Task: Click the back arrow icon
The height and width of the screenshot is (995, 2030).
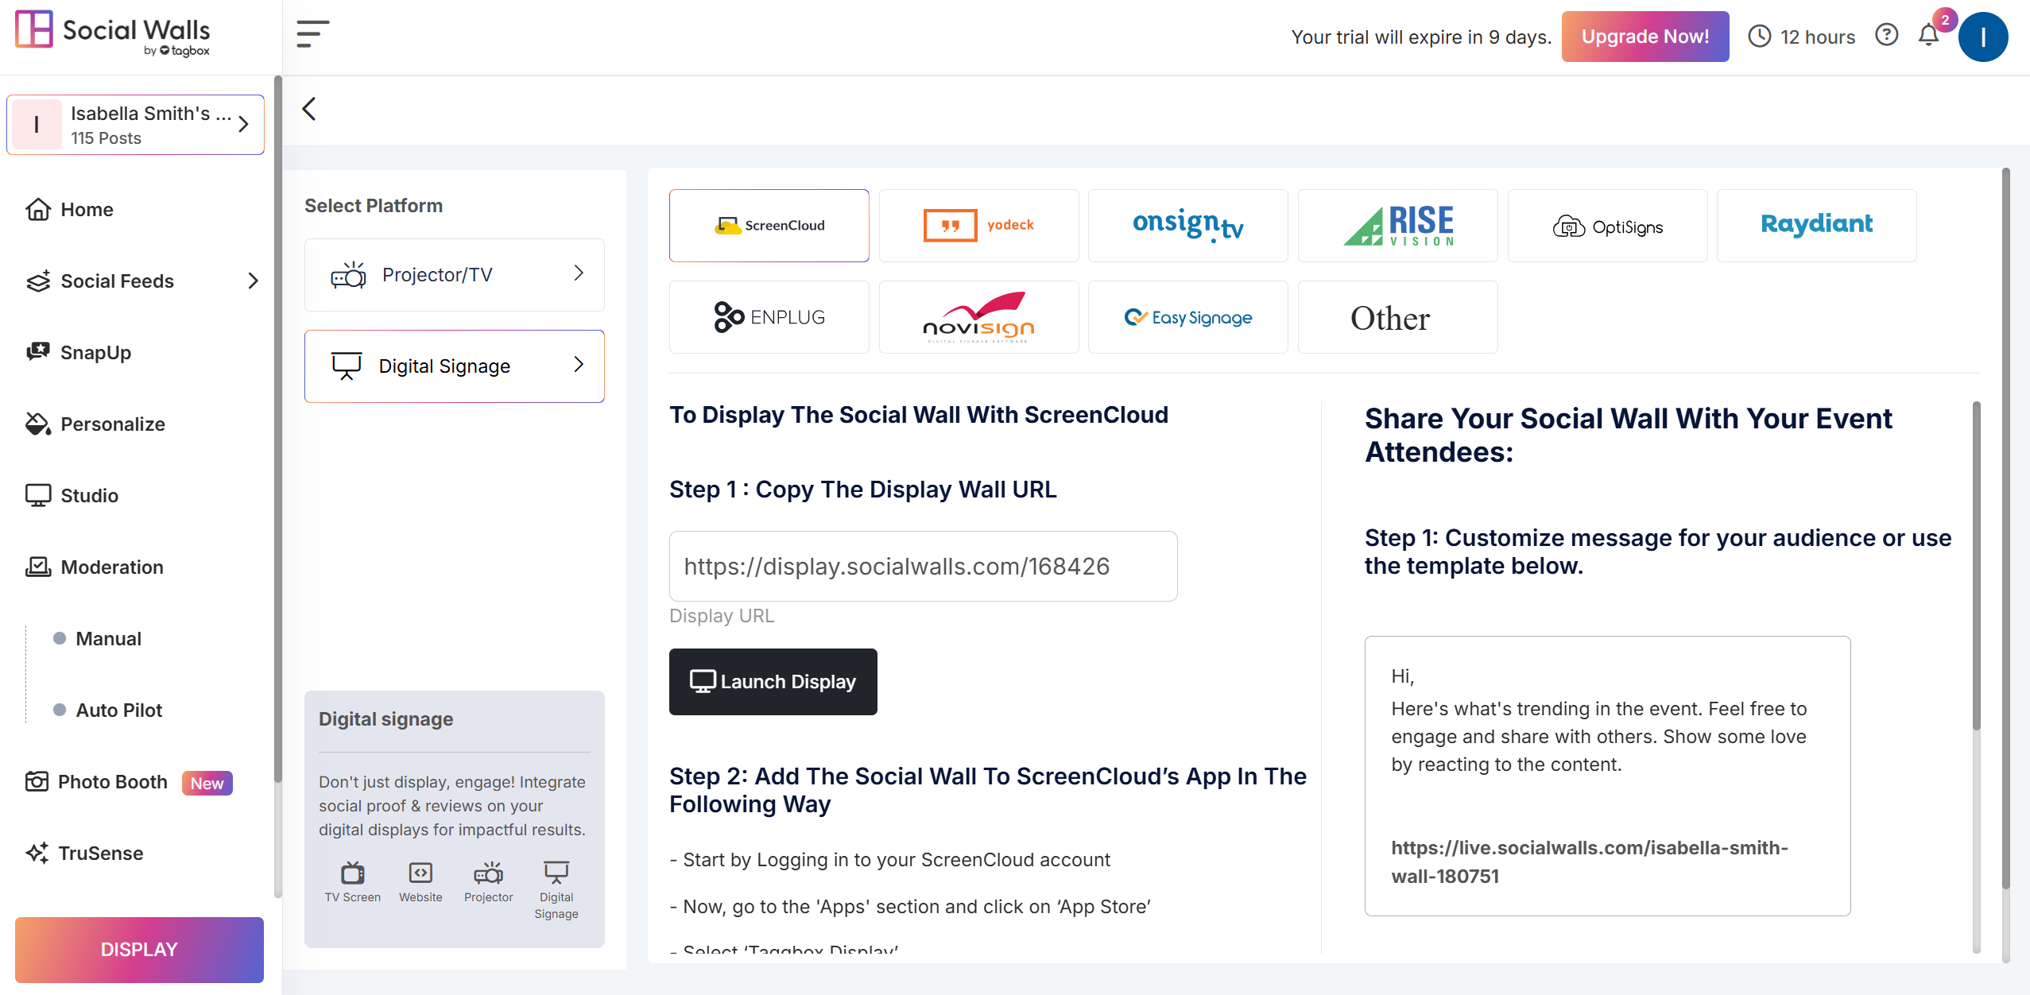Action: click(309, 109)
